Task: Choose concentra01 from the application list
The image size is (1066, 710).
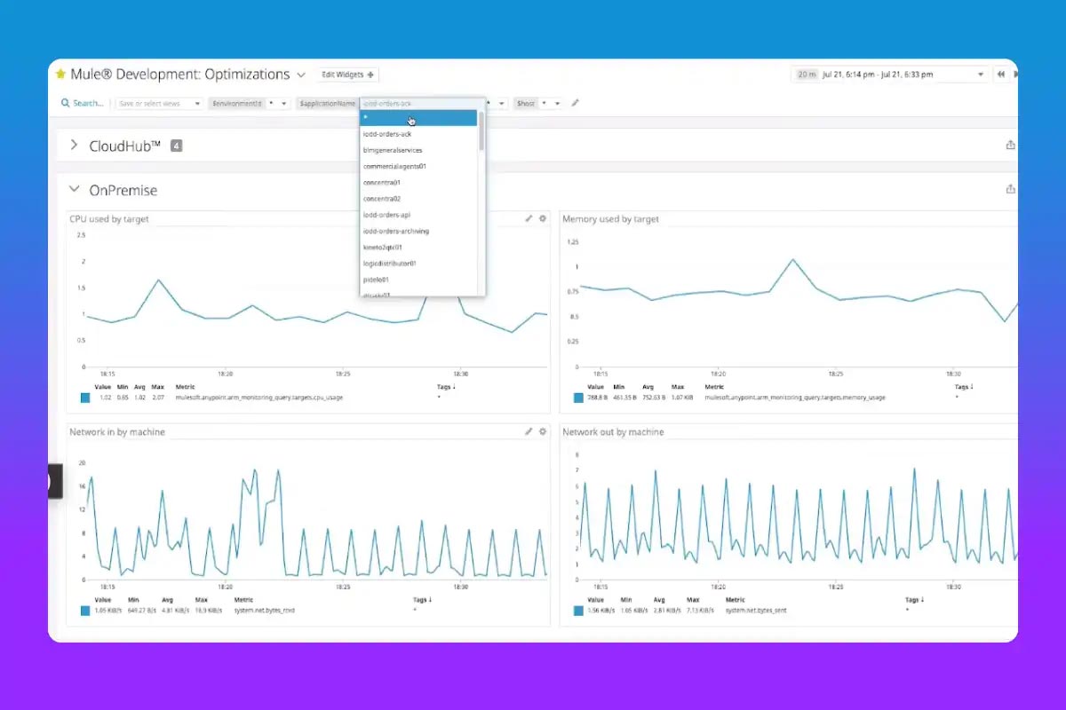Action: [x=418, y=182]
